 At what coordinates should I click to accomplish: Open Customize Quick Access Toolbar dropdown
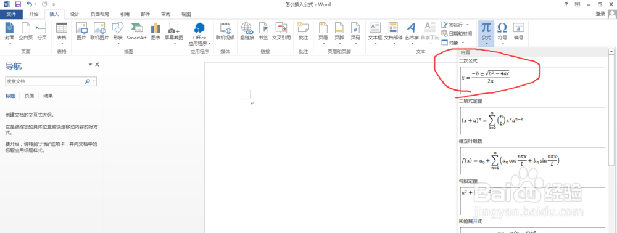pyautogui.click(x=54, y=5)
